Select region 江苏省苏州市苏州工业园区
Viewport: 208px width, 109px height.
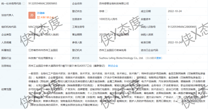pos(43,50)
